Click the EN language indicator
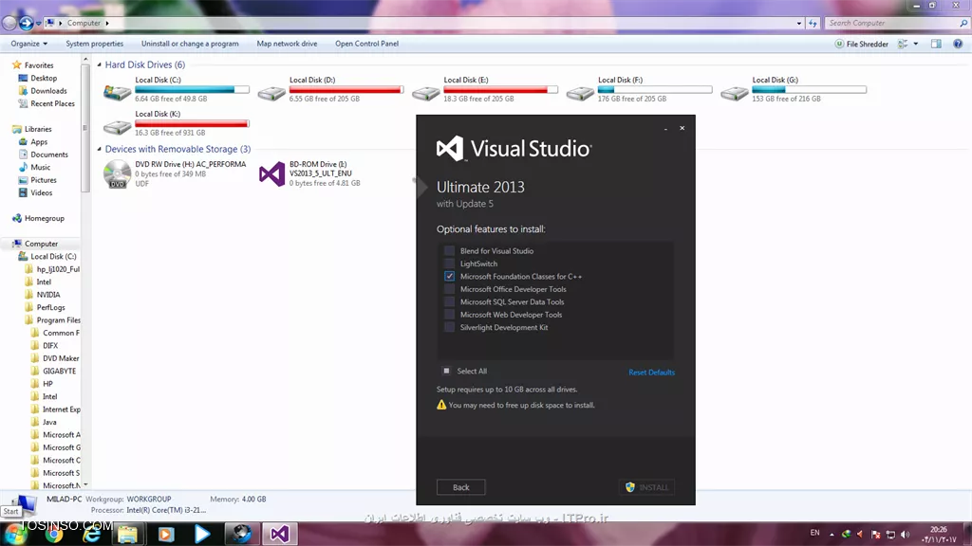972x546 pixels. [814, 533]
